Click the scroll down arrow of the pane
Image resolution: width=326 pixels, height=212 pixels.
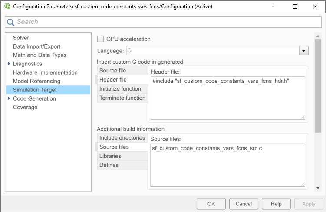(x=318, y=187)
